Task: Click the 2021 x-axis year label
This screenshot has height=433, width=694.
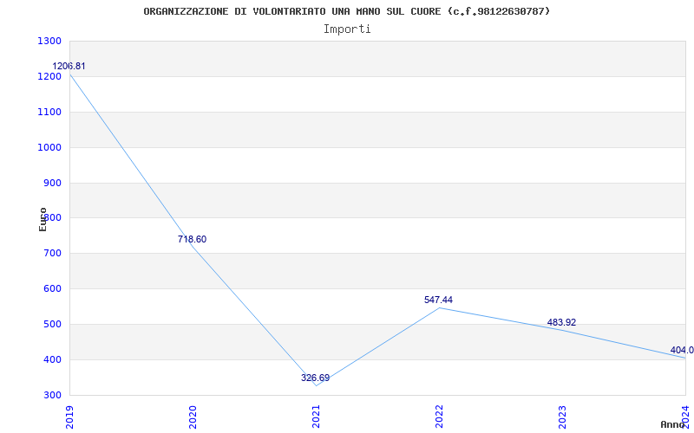Action: 315,417
